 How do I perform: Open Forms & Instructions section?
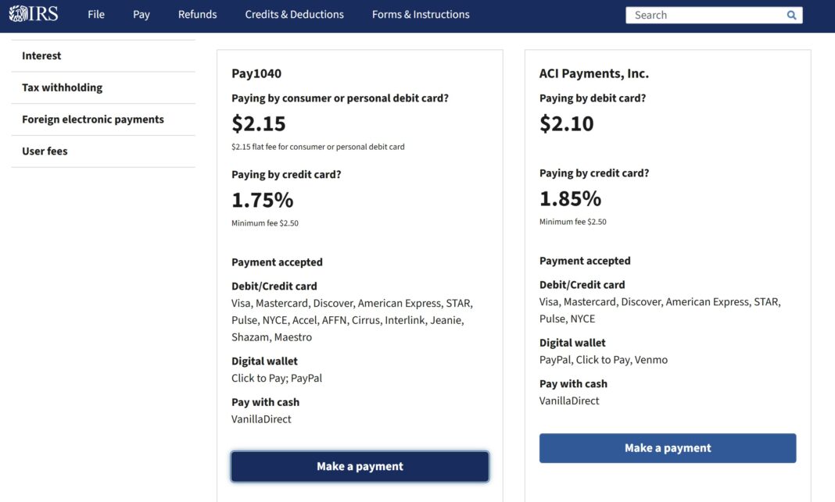click(420, 14)
